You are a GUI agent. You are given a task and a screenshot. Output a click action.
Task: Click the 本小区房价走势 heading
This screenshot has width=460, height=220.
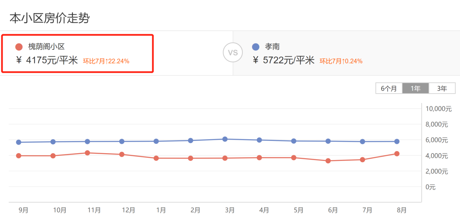click(49, 18)
